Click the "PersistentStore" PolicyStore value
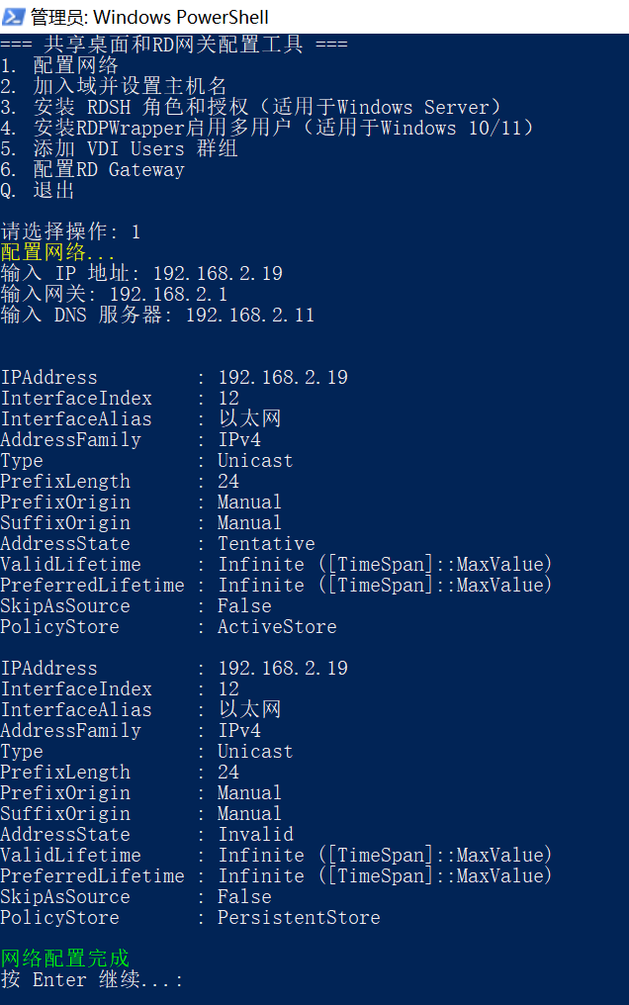Image resolution: width=629 pixels, height=1005 pixels. (x=299, y=917)
